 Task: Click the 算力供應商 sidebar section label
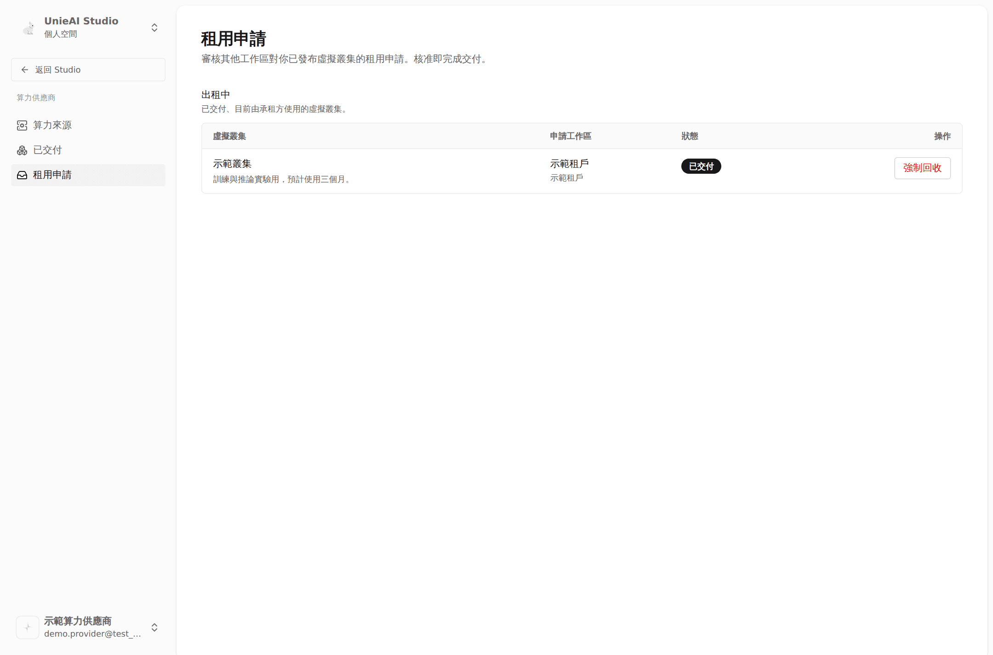(x=36, y=97)
